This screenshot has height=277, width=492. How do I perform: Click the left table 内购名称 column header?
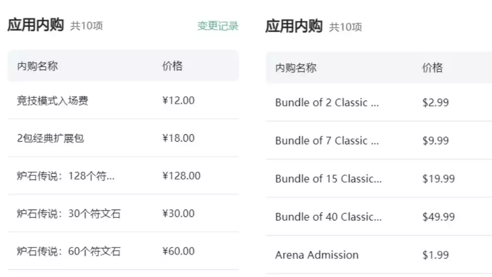click(37, 66)
